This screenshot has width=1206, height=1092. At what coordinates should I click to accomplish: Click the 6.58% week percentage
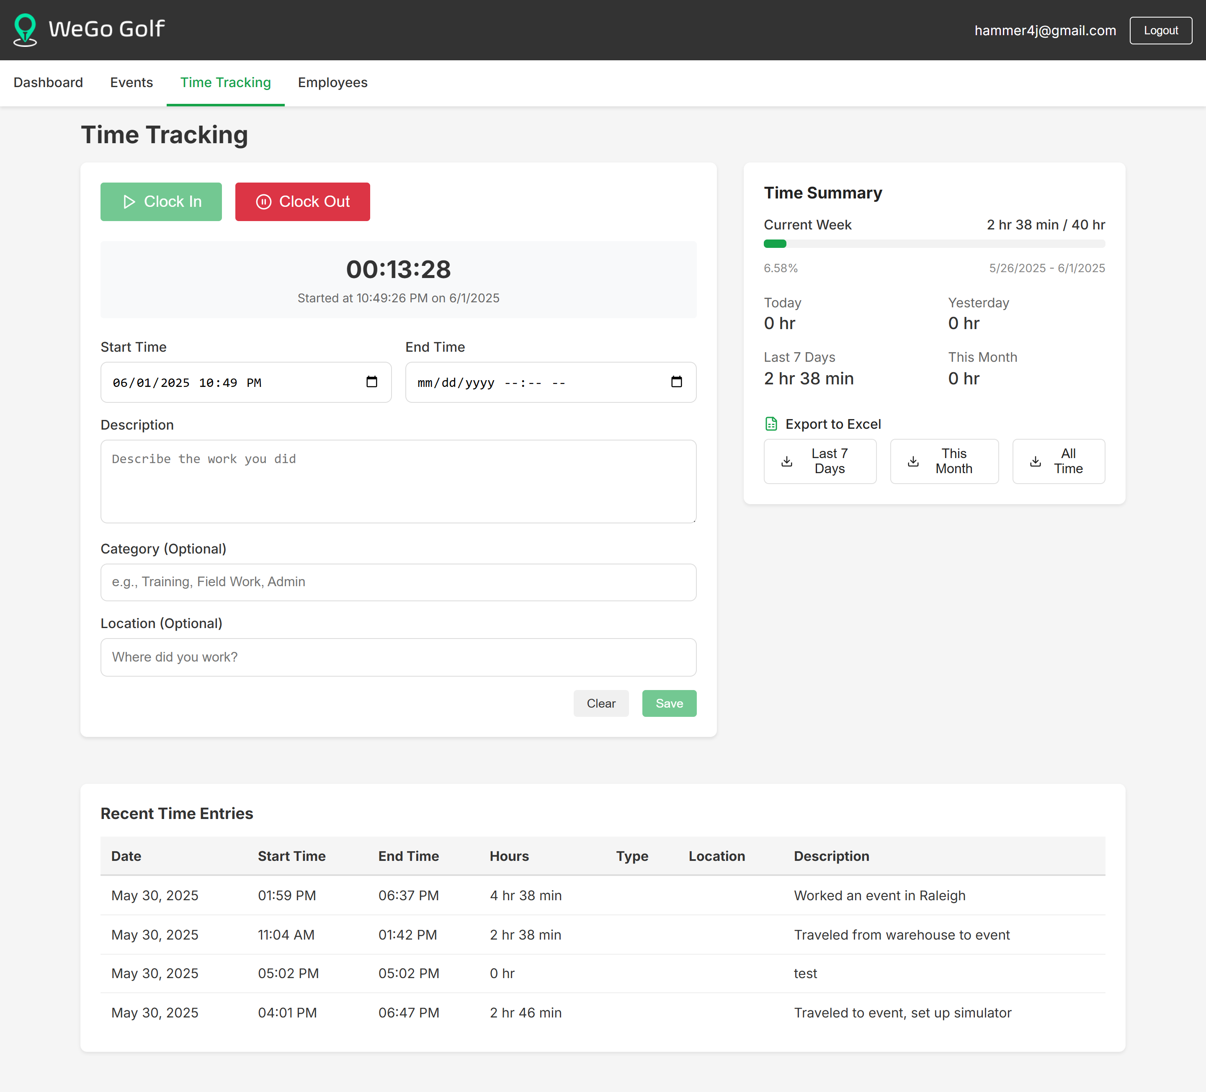781,268
